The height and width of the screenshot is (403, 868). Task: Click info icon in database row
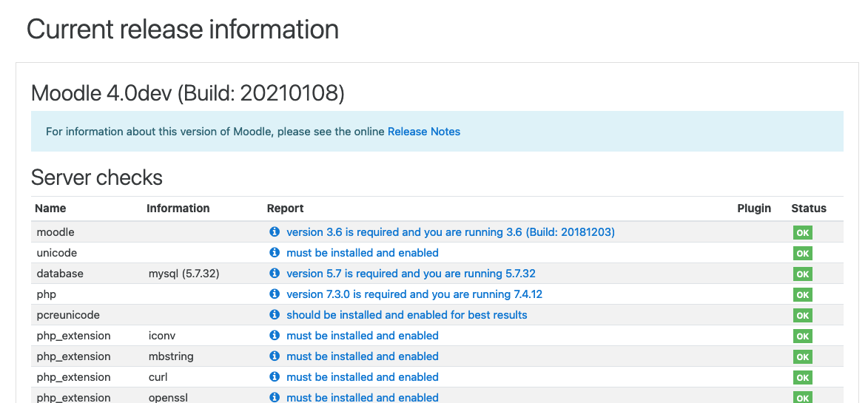[x=274, y=273]
